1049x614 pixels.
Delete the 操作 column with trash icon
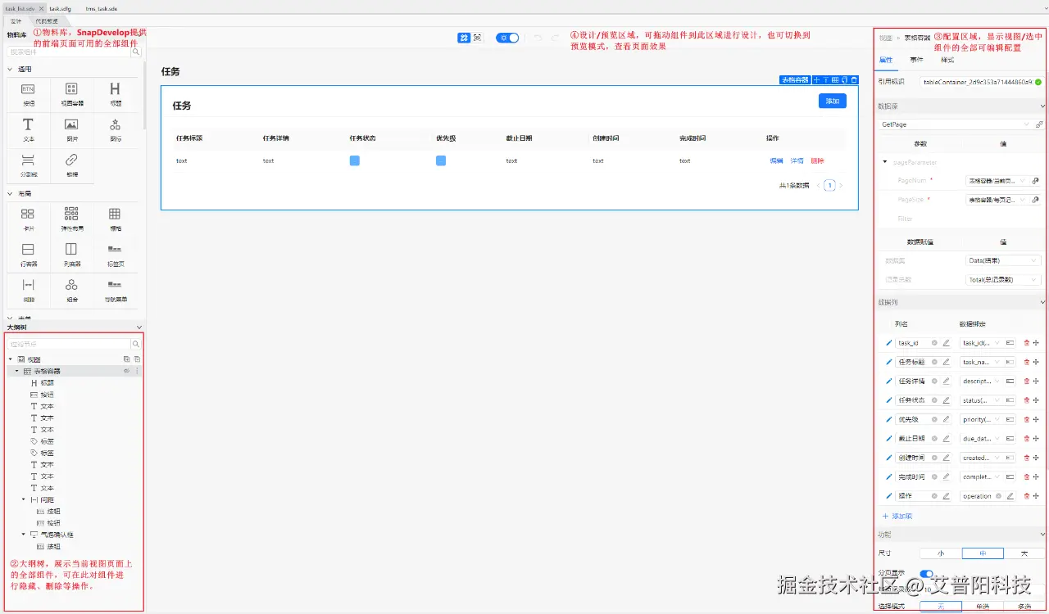[1026, 496]
